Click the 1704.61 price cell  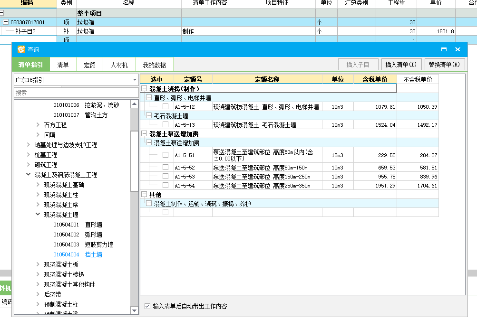[418, 185]
